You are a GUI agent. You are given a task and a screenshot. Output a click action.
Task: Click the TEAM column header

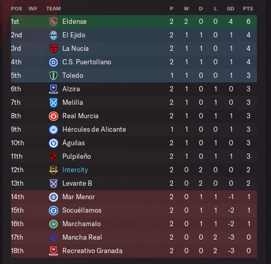53,9
